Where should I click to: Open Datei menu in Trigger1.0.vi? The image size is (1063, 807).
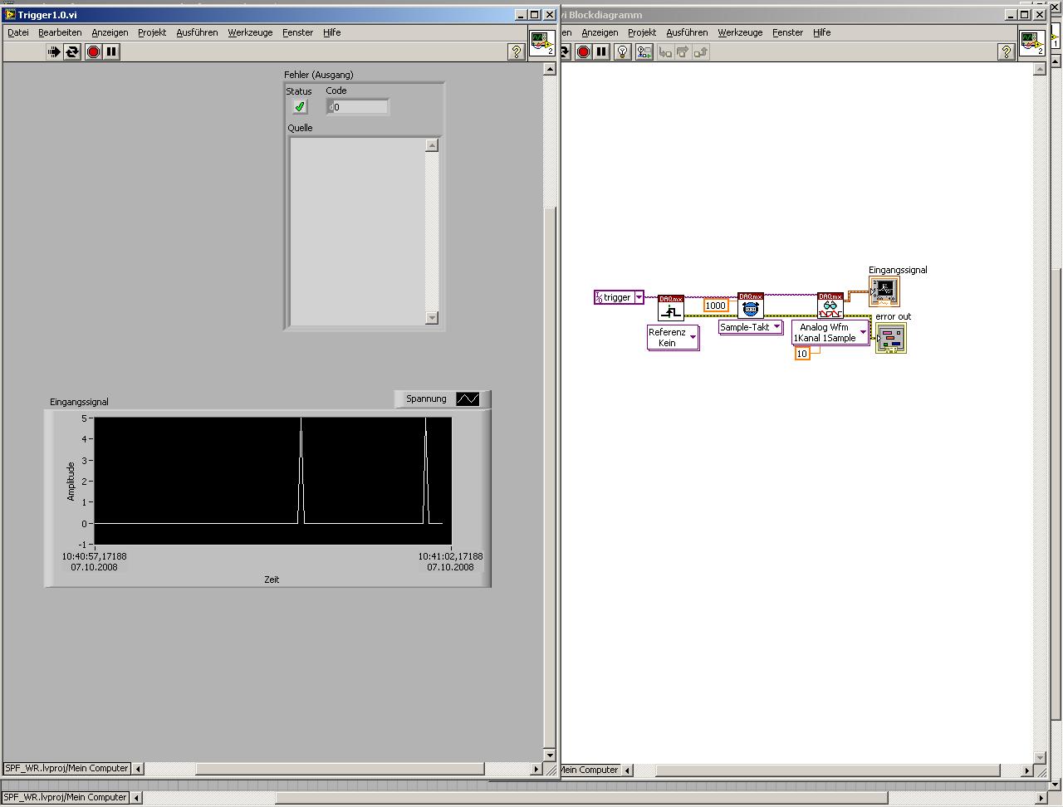tap(18, 32)
